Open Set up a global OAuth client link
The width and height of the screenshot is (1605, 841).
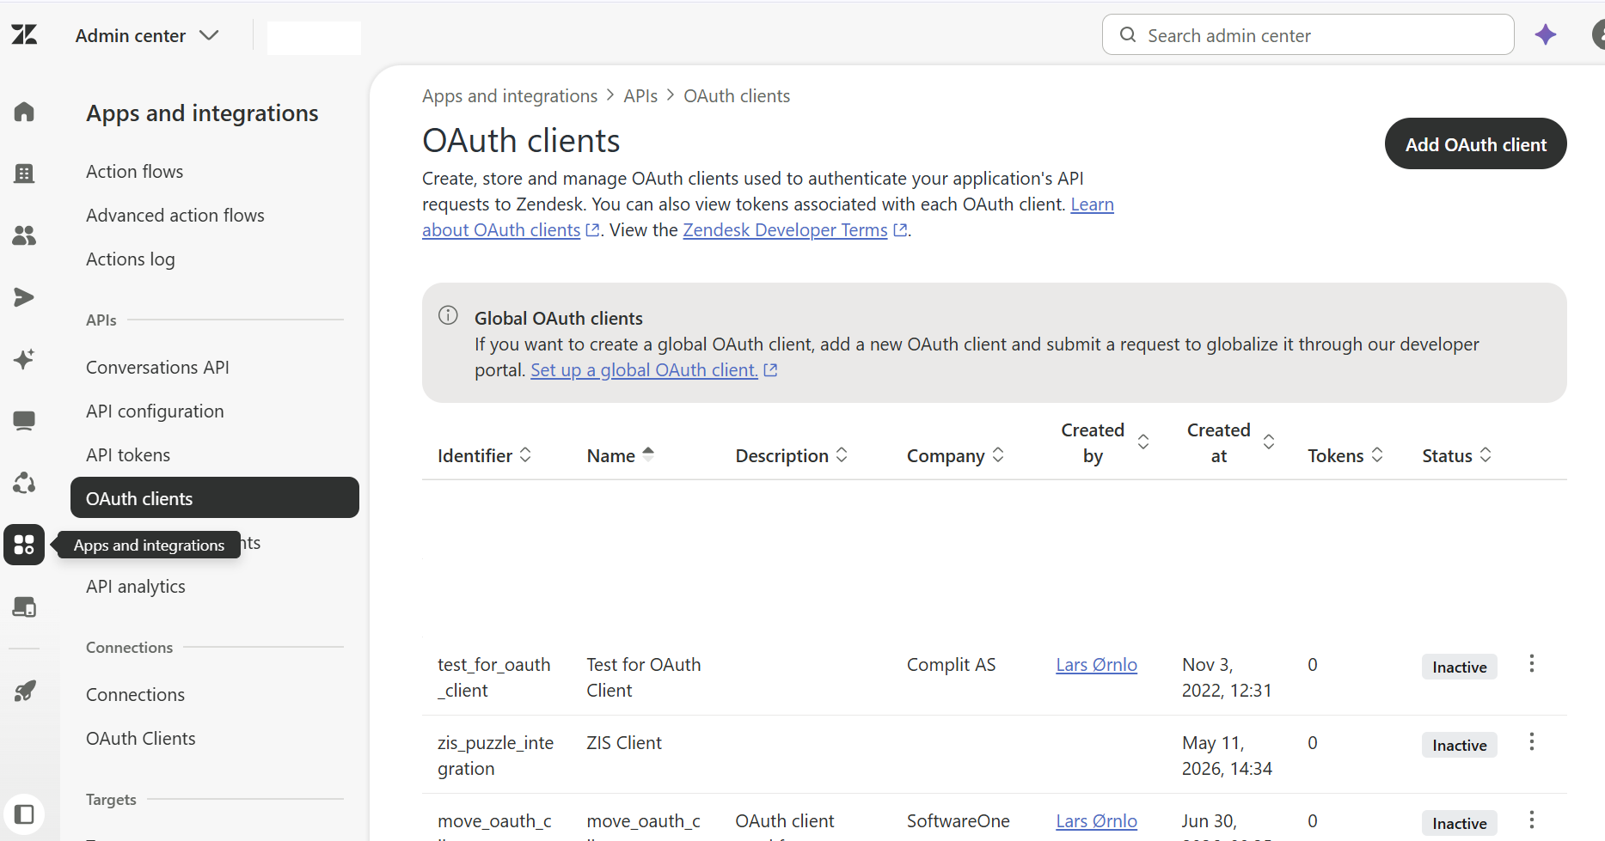(653, 369)
